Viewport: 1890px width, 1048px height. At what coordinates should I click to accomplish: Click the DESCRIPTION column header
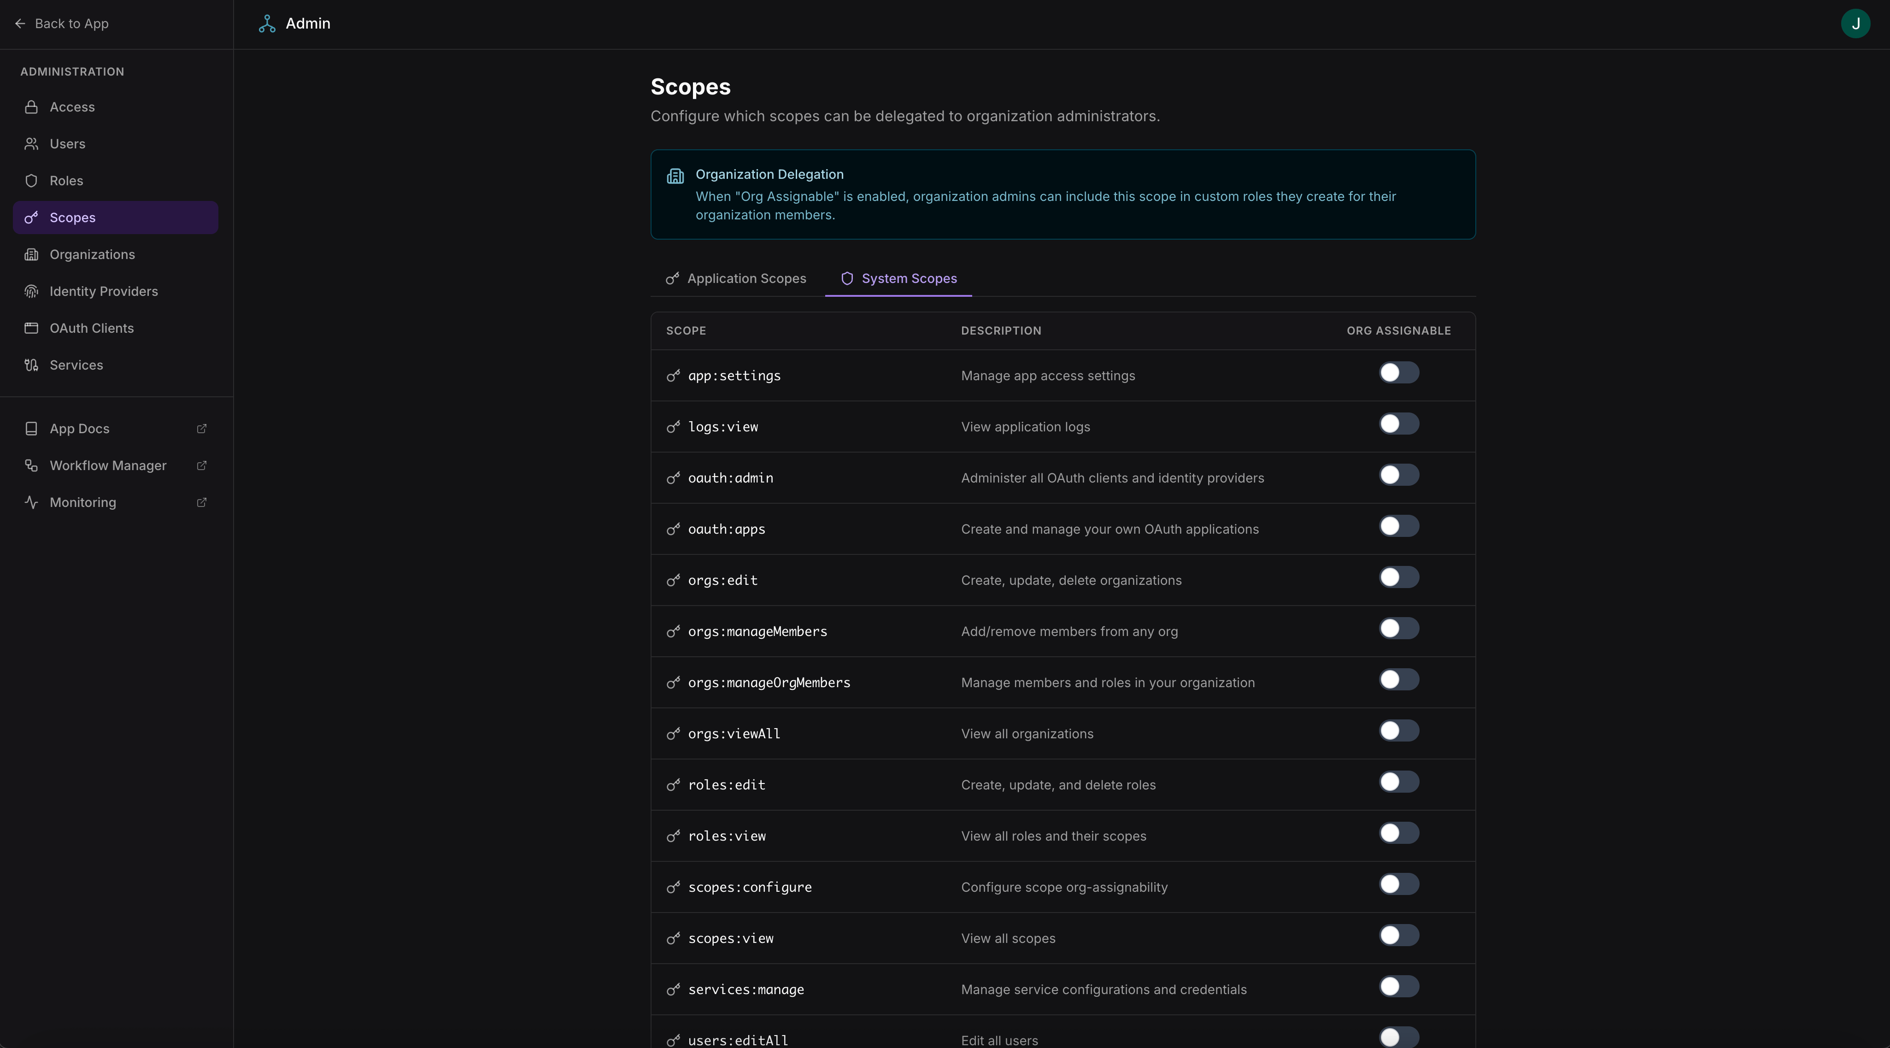click(1001, 331)
